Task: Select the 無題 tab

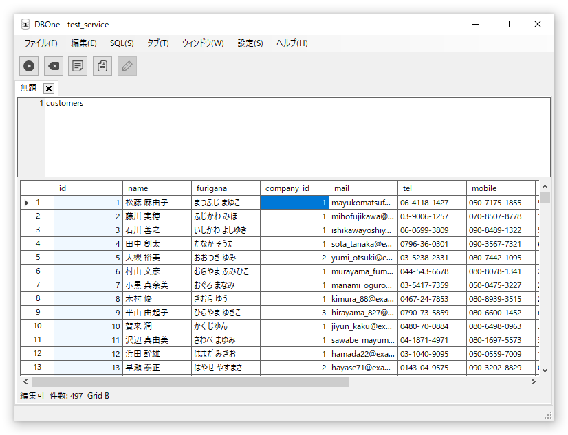Action: (28, 88)
